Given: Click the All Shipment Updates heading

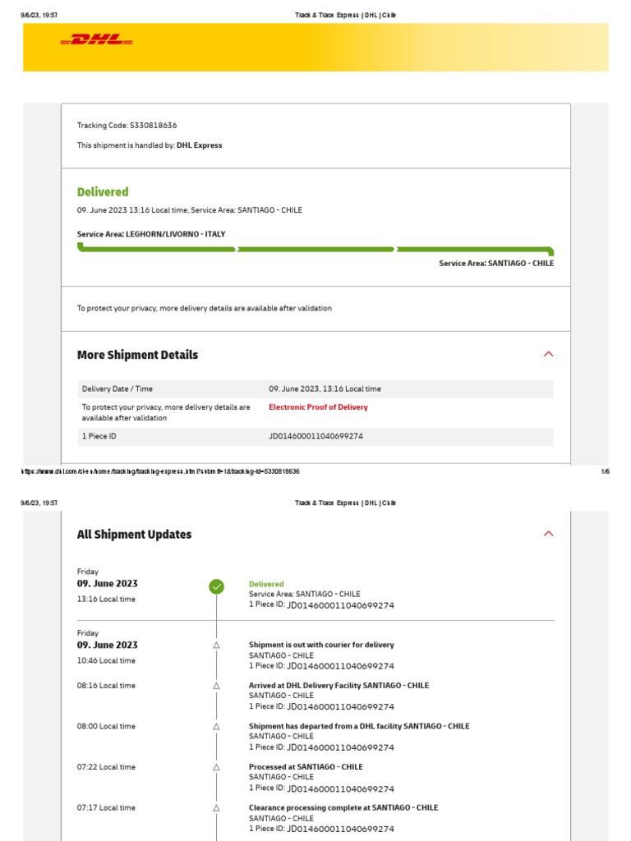Looking at the screenshot, I should click(134, 535).
